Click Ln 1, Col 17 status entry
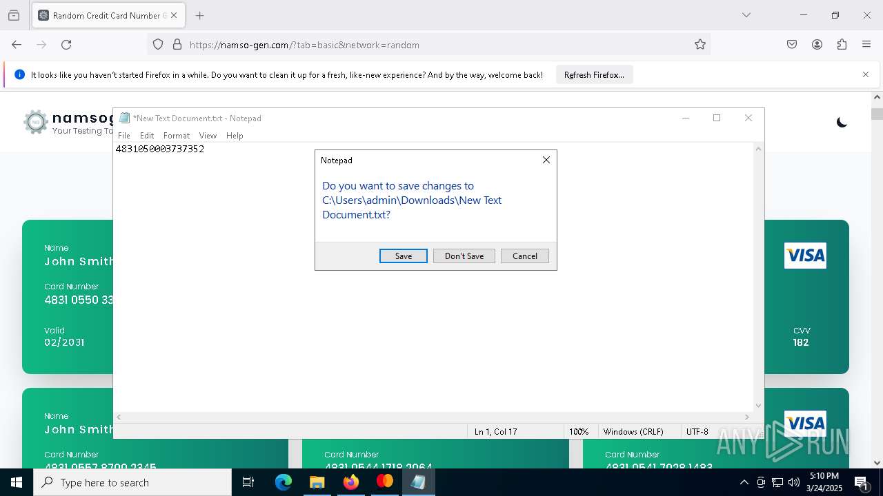 [x=495, y=432]
